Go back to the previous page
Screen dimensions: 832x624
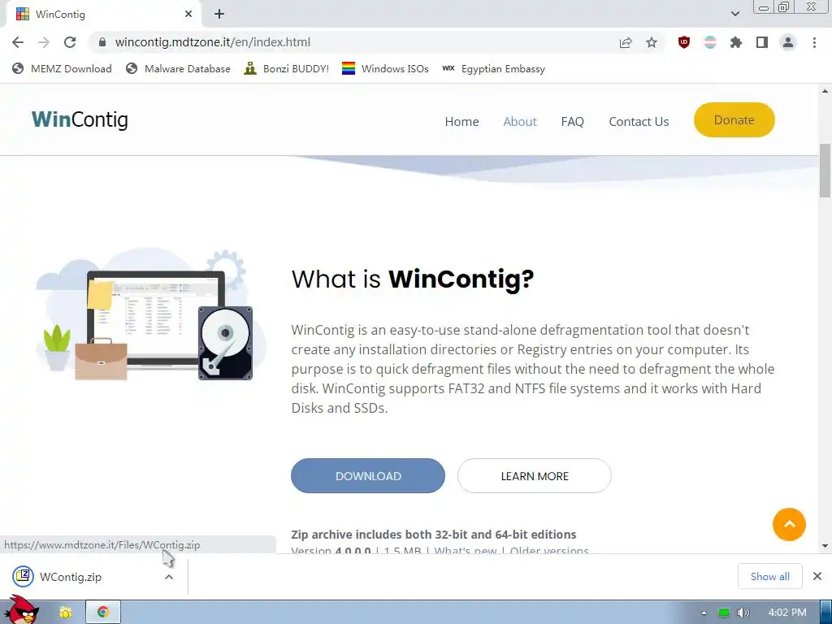pyautogui.click(x=18, y=42)
